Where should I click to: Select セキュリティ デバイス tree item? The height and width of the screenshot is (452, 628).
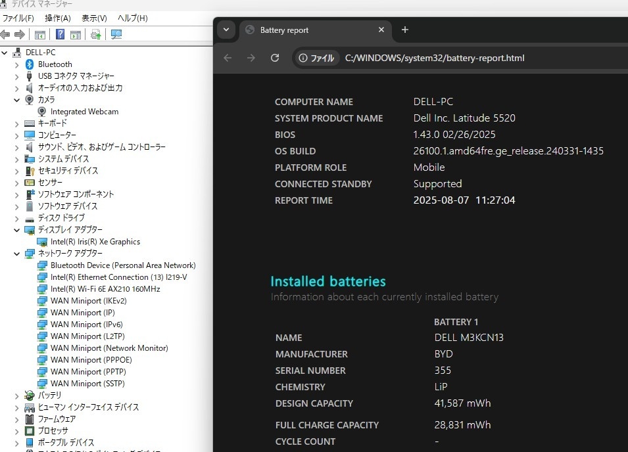coord(68,171)
